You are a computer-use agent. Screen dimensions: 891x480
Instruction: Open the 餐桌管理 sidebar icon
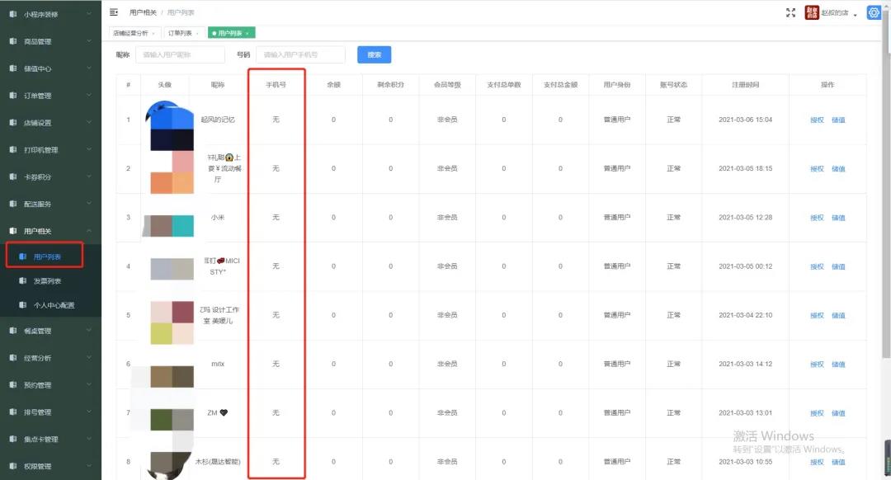pyautogui.click(x=12, y=330)
